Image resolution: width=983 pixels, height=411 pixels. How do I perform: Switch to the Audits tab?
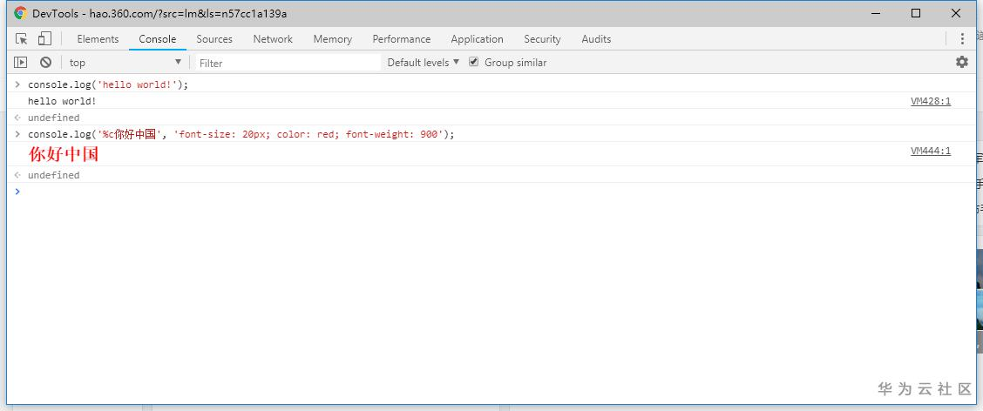pos(596,39)
